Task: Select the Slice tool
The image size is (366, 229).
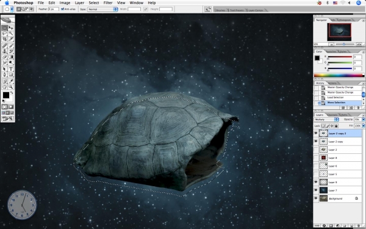Action: pos(11,39)
